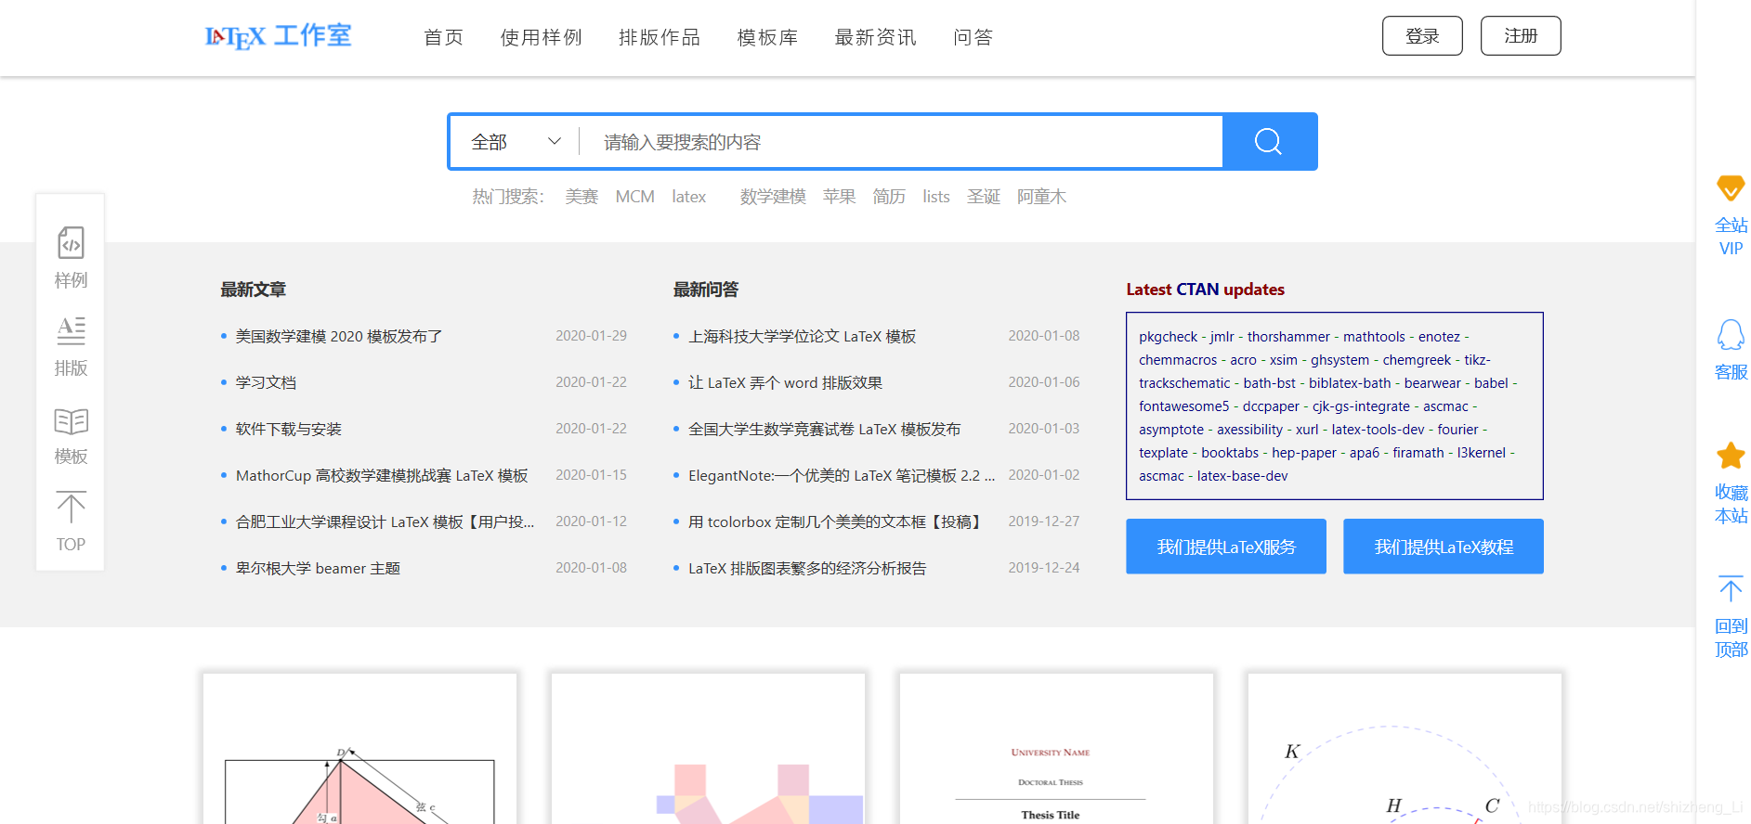1751x824 pixels.
Task: Open the 首页 nav item
Action: (443, 37)
